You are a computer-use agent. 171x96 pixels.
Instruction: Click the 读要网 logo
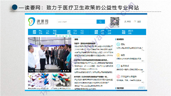[x=38, y=22]
